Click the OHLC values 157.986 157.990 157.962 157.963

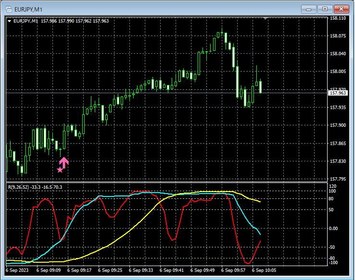click(x=75, y=21)
